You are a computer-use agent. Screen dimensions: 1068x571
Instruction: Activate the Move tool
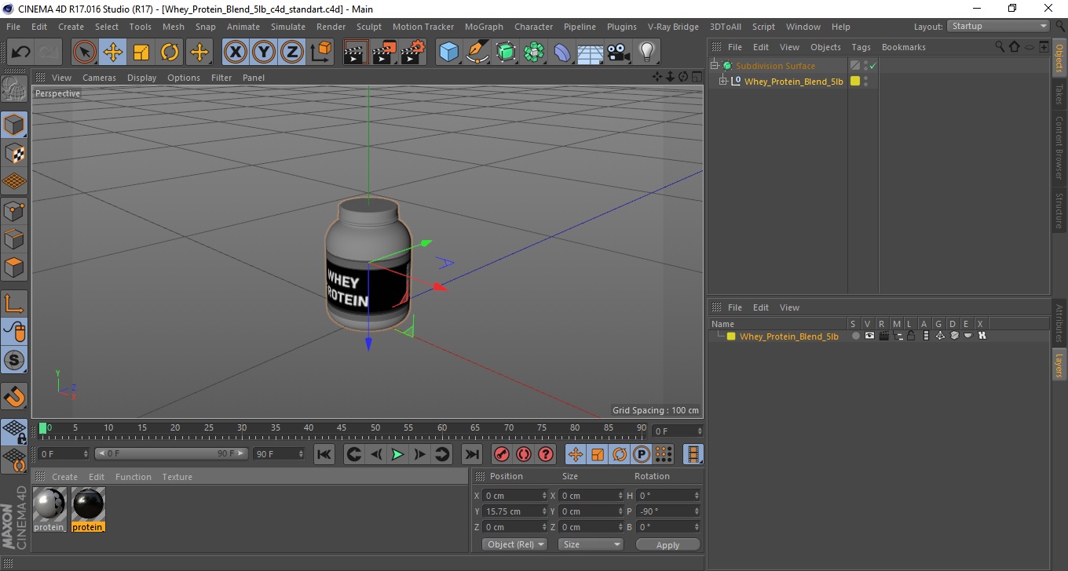coord(113,53)
